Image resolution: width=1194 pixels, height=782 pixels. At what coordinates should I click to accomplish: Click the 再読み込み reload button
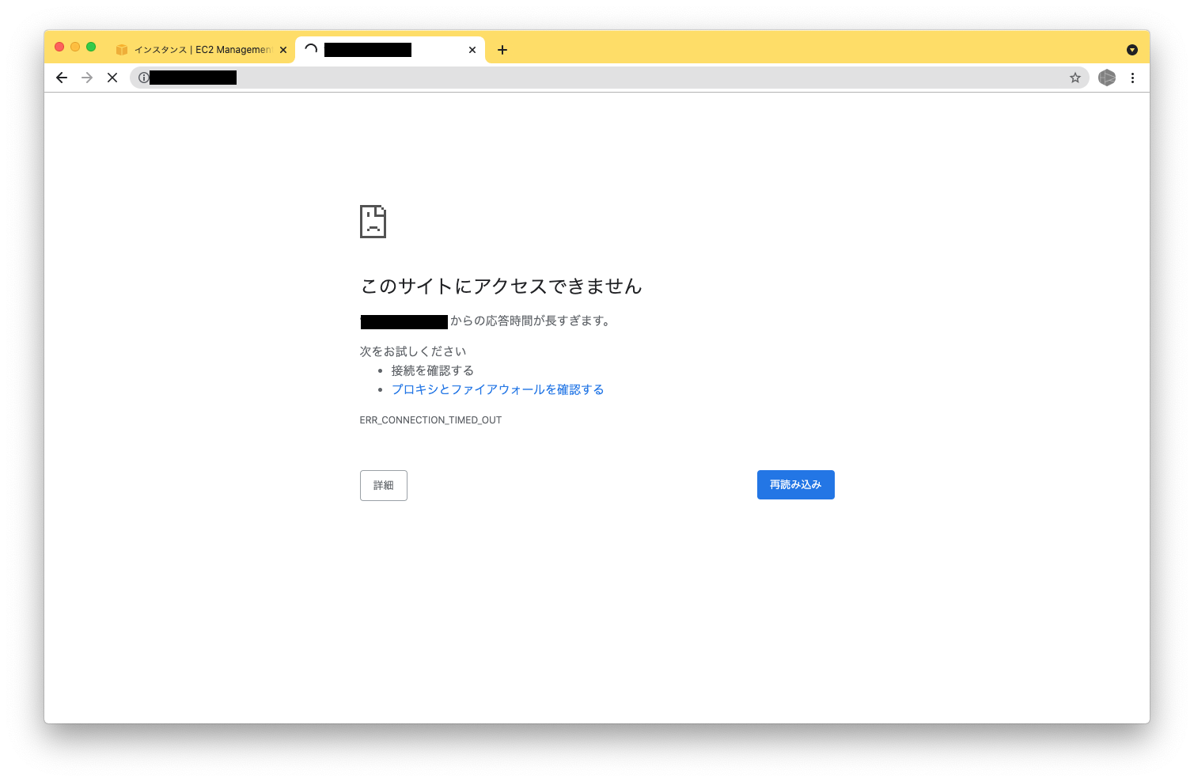[795, 484]
